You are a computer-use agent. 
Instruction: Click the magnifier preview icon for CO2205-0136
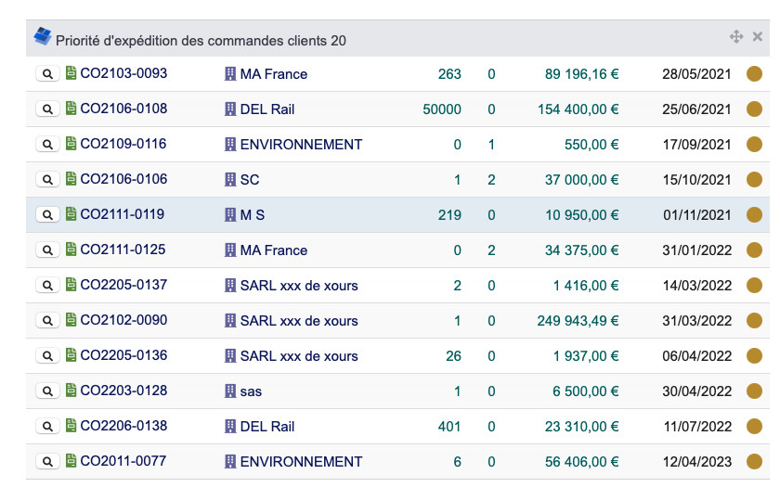(x=46, y=356)
